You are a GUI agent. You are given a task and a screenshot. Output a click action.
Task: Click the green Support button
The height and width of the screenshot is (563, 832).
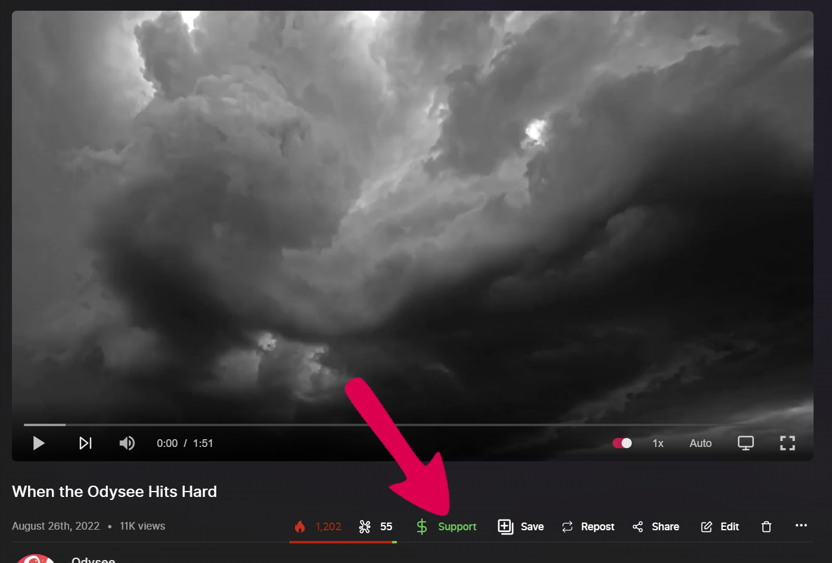click(446, 527)
